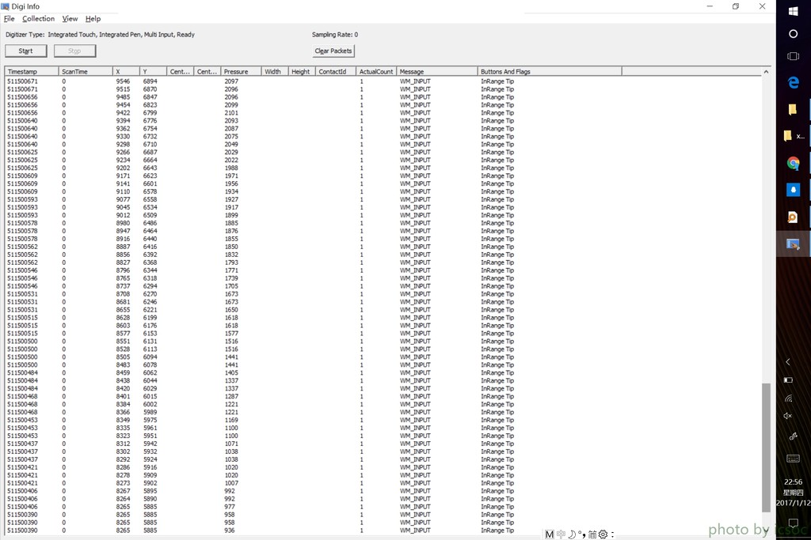This screenshot has height=540, width=811.
Task: Open Task View in the taskbar
Action: tap(793, 56)
